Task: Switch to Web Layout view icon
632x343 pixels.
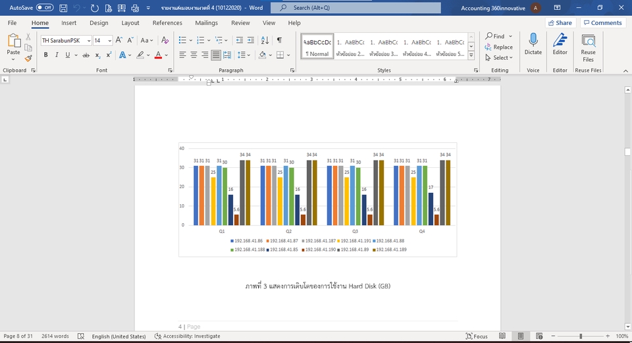Action: (x=539, y=336)
